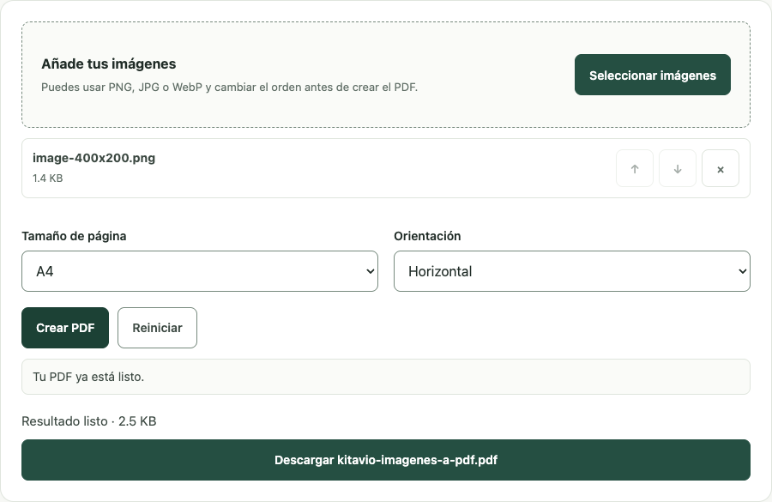Remove image-400x200.png with the X button
The width and height of the screenshot is (772, 502).
(721, 168)
